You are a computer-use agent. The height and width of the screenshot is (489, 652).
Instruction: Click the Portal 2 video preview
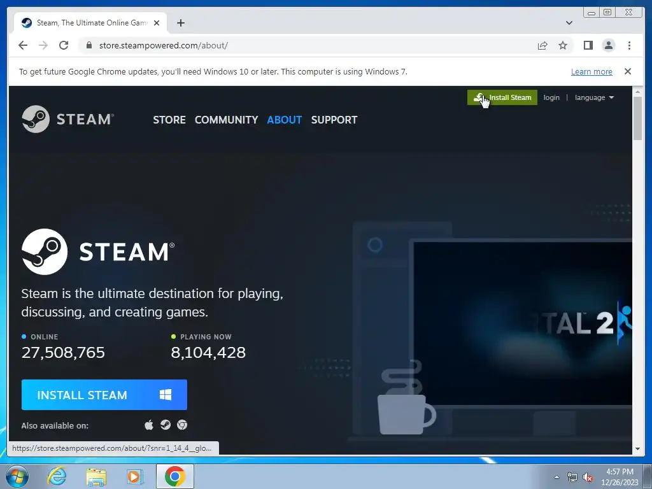coord(523,323)
